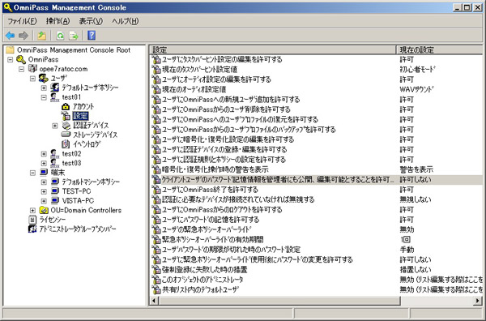This screenshot has width=486, height=321.
Task: Click the blue Help question mark icon
Action: tap(92, 36)
